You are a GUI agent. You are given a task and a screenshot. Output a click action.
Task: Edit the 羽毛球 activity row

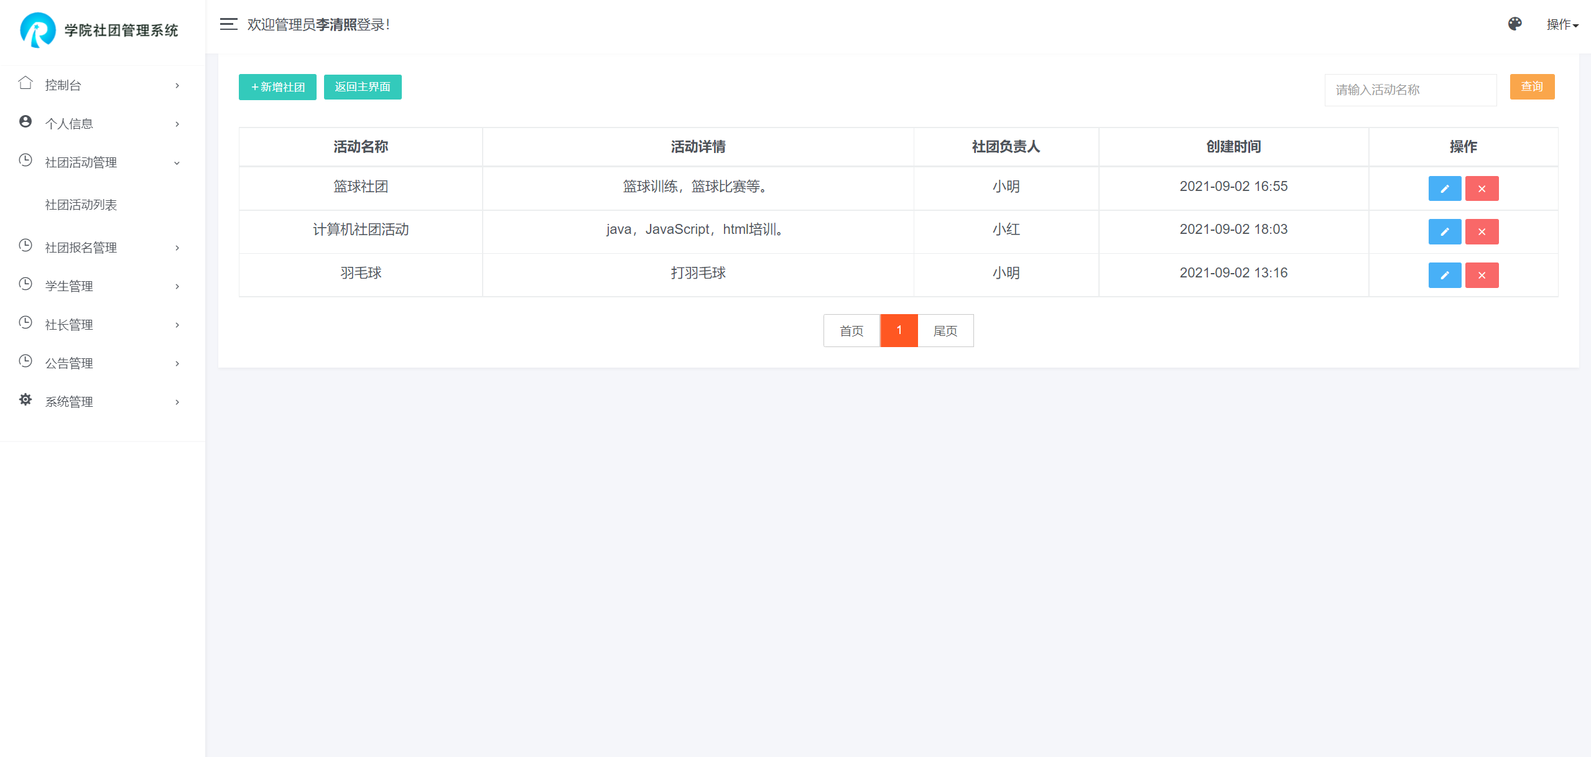[1444, 275]
